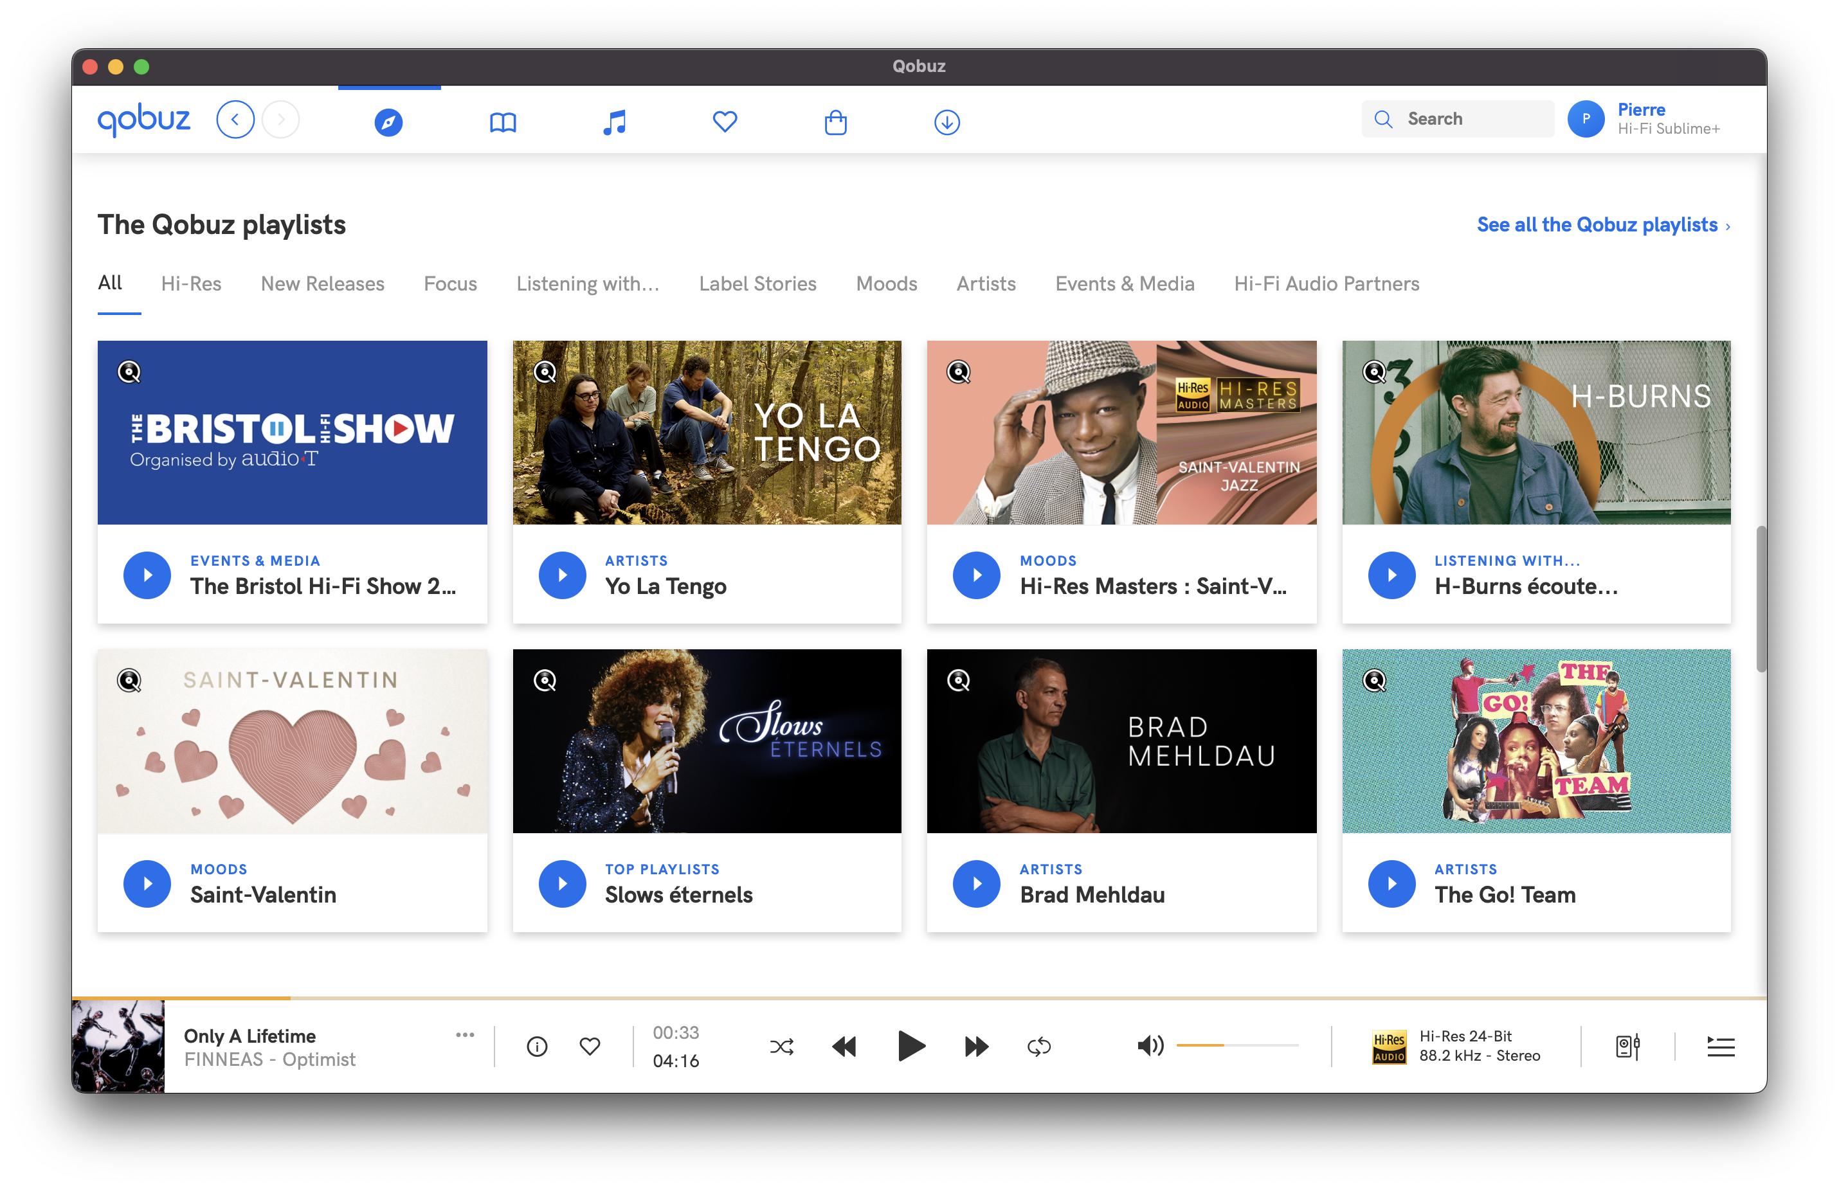Screen dimensions: 1839x1188
Task: Toggle shuffle playback
Action: tap(781, 1046)
